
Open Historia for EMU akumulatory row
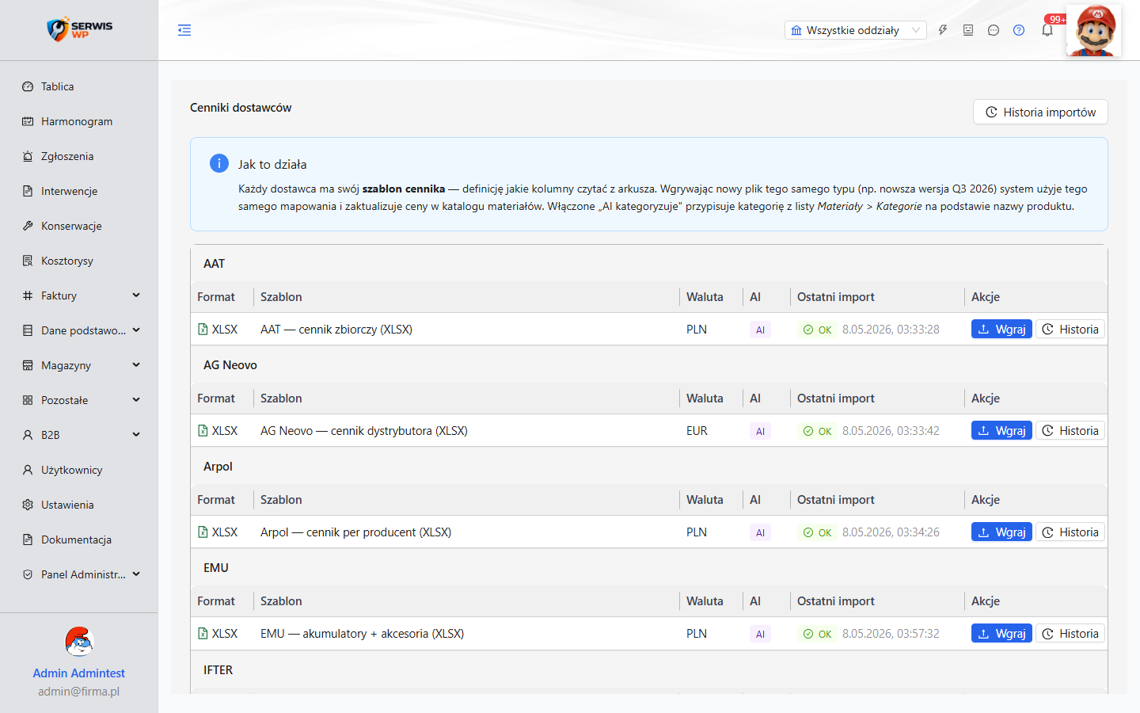tap(1070, 634)
